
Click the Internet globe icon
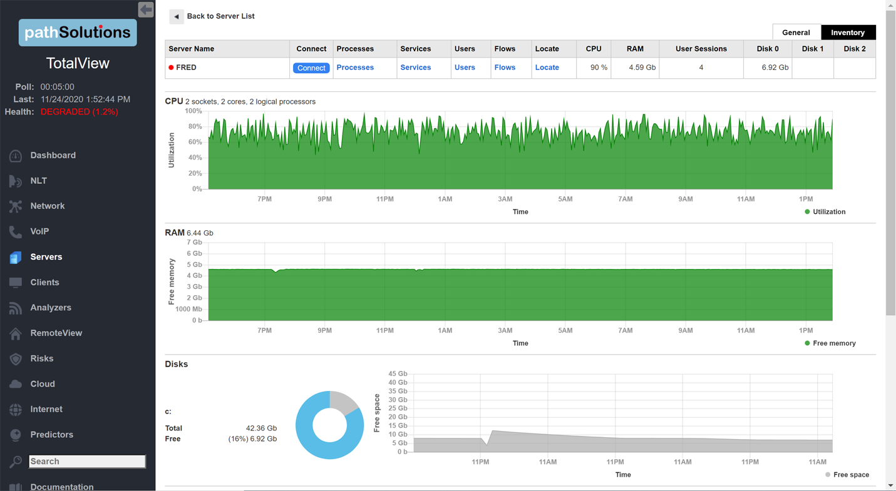click(x=16, y=410)
